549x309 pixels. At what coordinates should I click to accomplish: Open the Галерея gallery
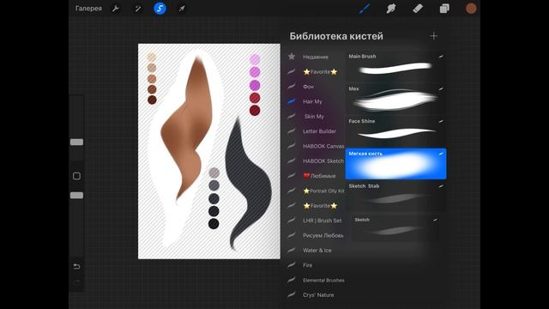(88, 9)
